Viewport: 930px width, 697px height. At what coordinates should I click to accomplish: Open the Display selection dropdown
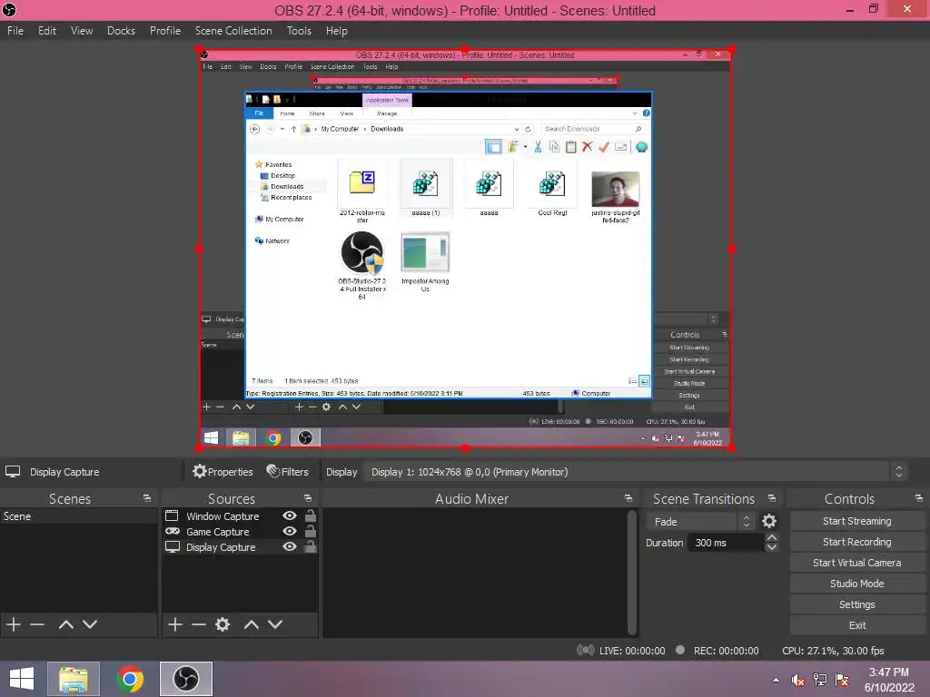[635, 472]
